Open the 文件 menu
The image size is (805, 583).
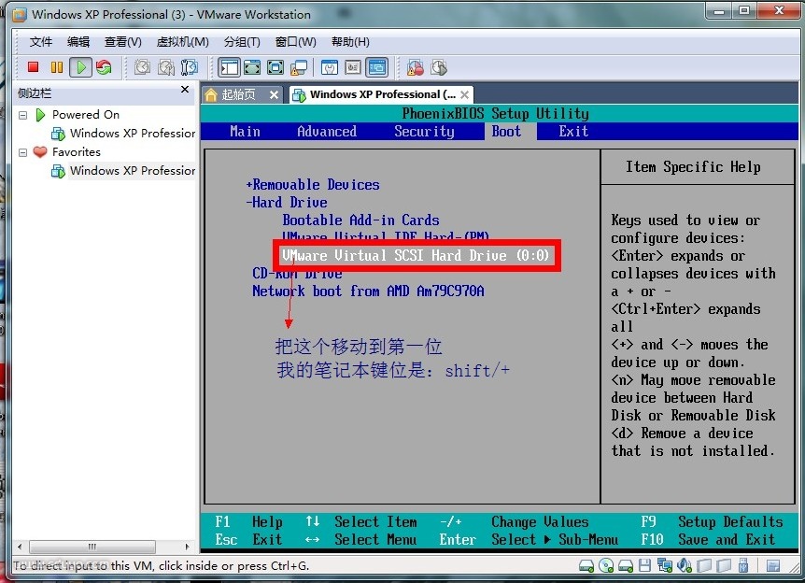[x=41, y=42]
